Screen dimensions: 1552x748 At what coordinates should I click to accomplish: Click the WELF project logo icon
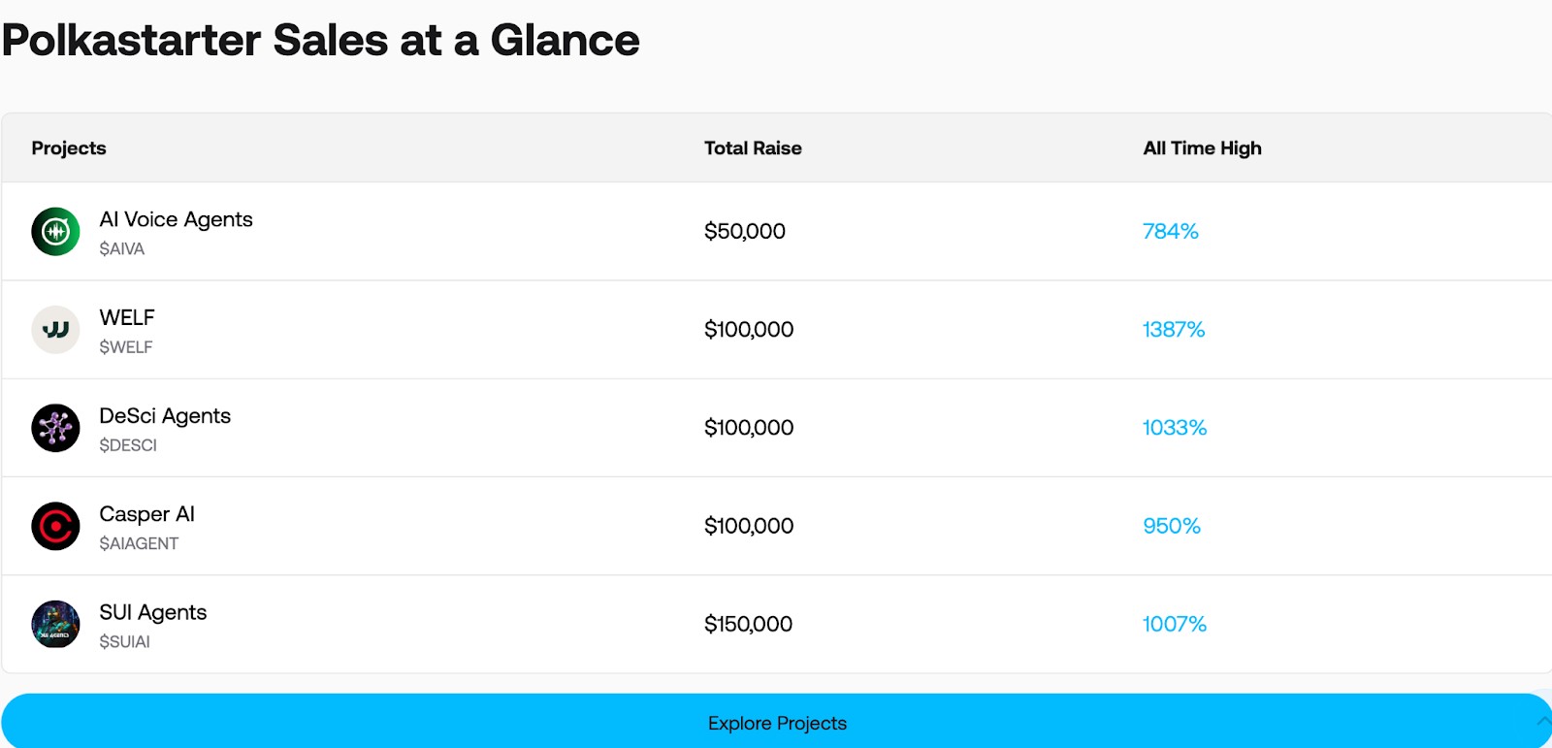(x=55, y=330)
